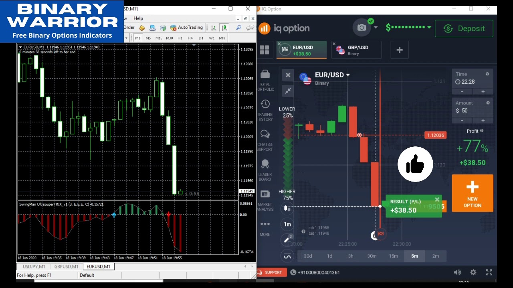This screenshot has width=513, height=288.
Task: Open the USDJPY,M1 chart tab
Action: pos(34,267)
